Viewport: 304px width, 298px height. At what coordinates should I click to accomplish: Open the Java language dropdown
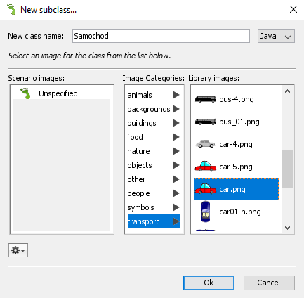tap(276, 36)
